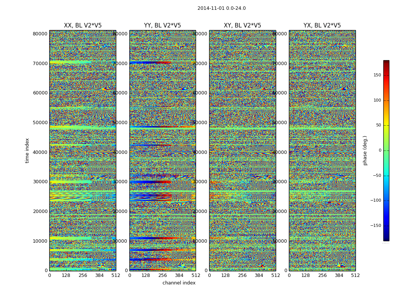
Task: Click XY panel x-tick "384"
Action: [259, 275]
